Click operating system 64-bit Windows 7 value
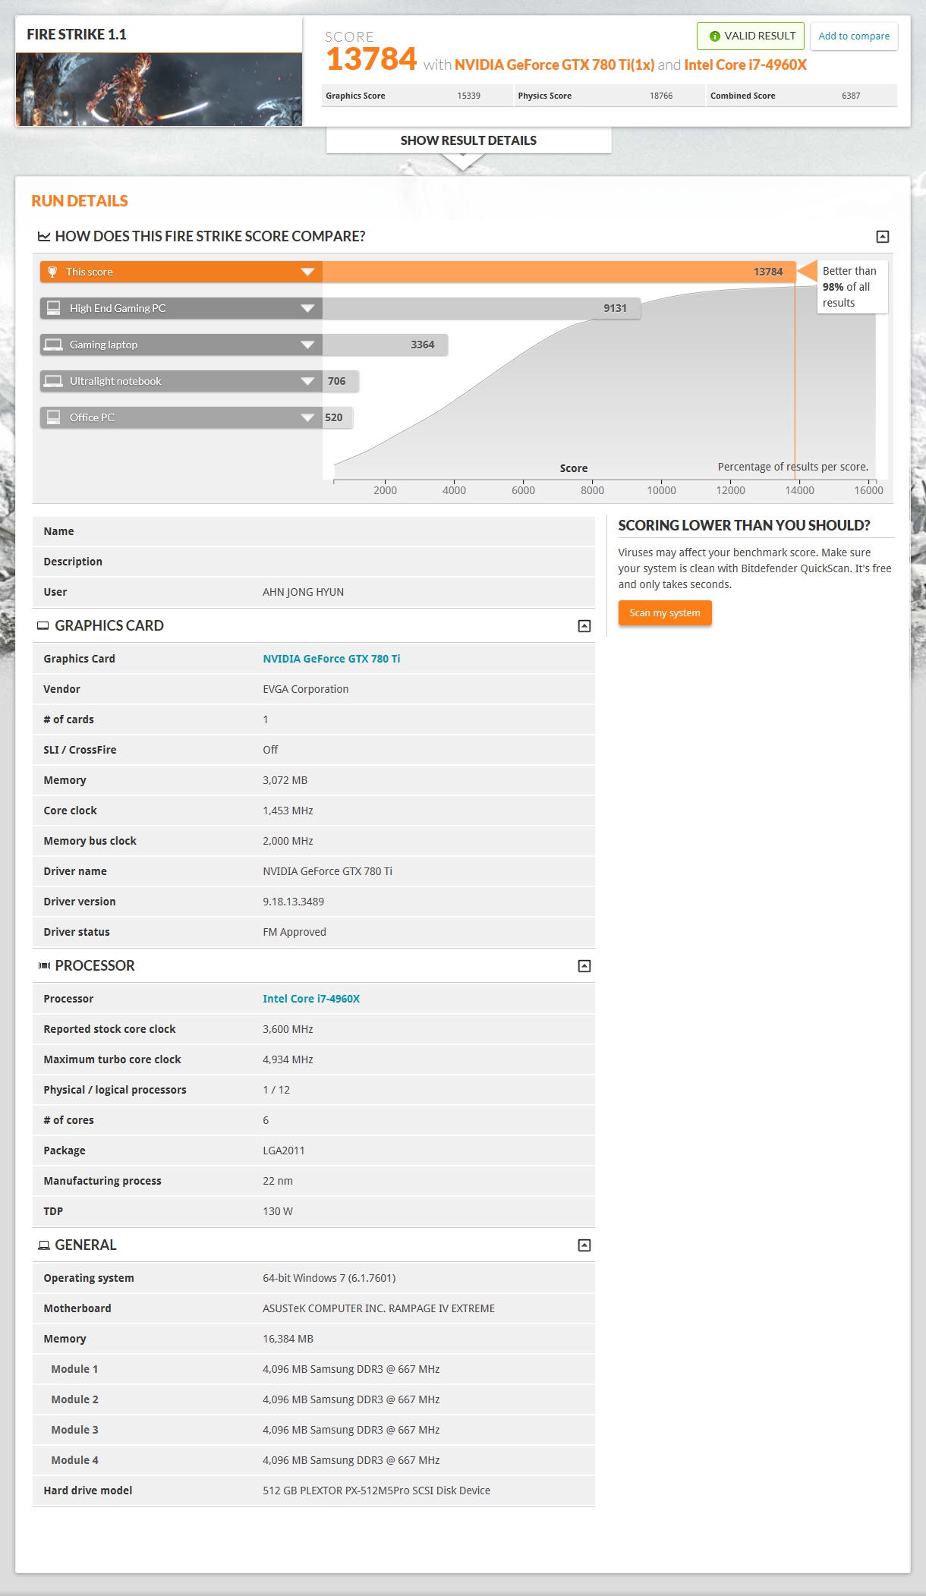Screen dimensions: 926x1596 click(329, 1278)
